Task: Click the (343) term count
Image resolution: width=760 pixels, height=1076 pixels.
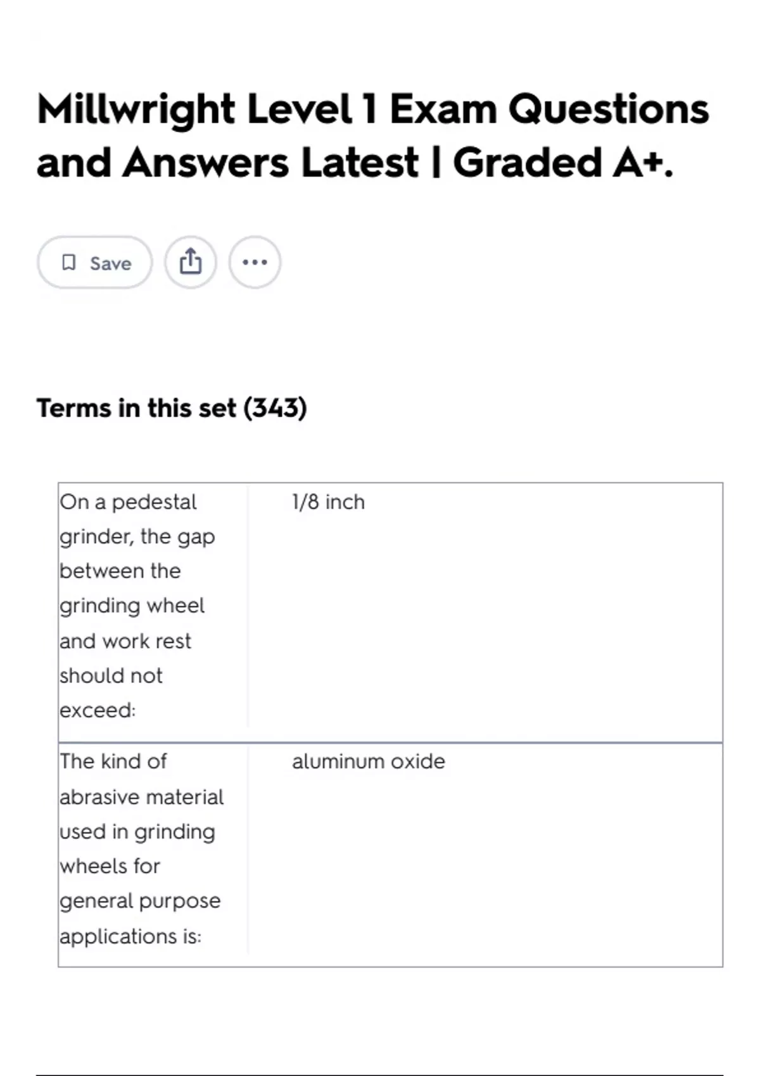Action: (275, 408)
